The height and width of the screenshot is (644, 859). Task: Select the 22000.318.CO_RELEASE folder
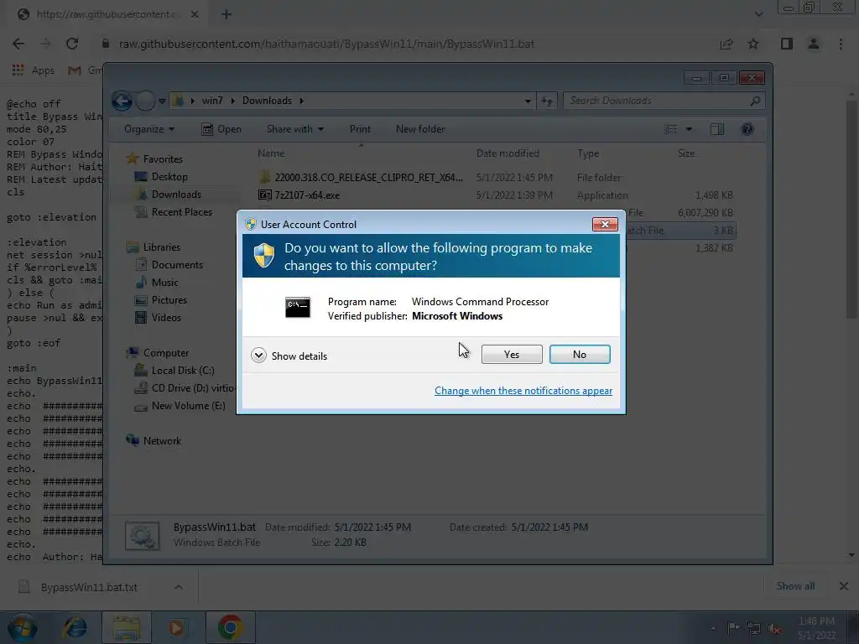pos(368,178)
